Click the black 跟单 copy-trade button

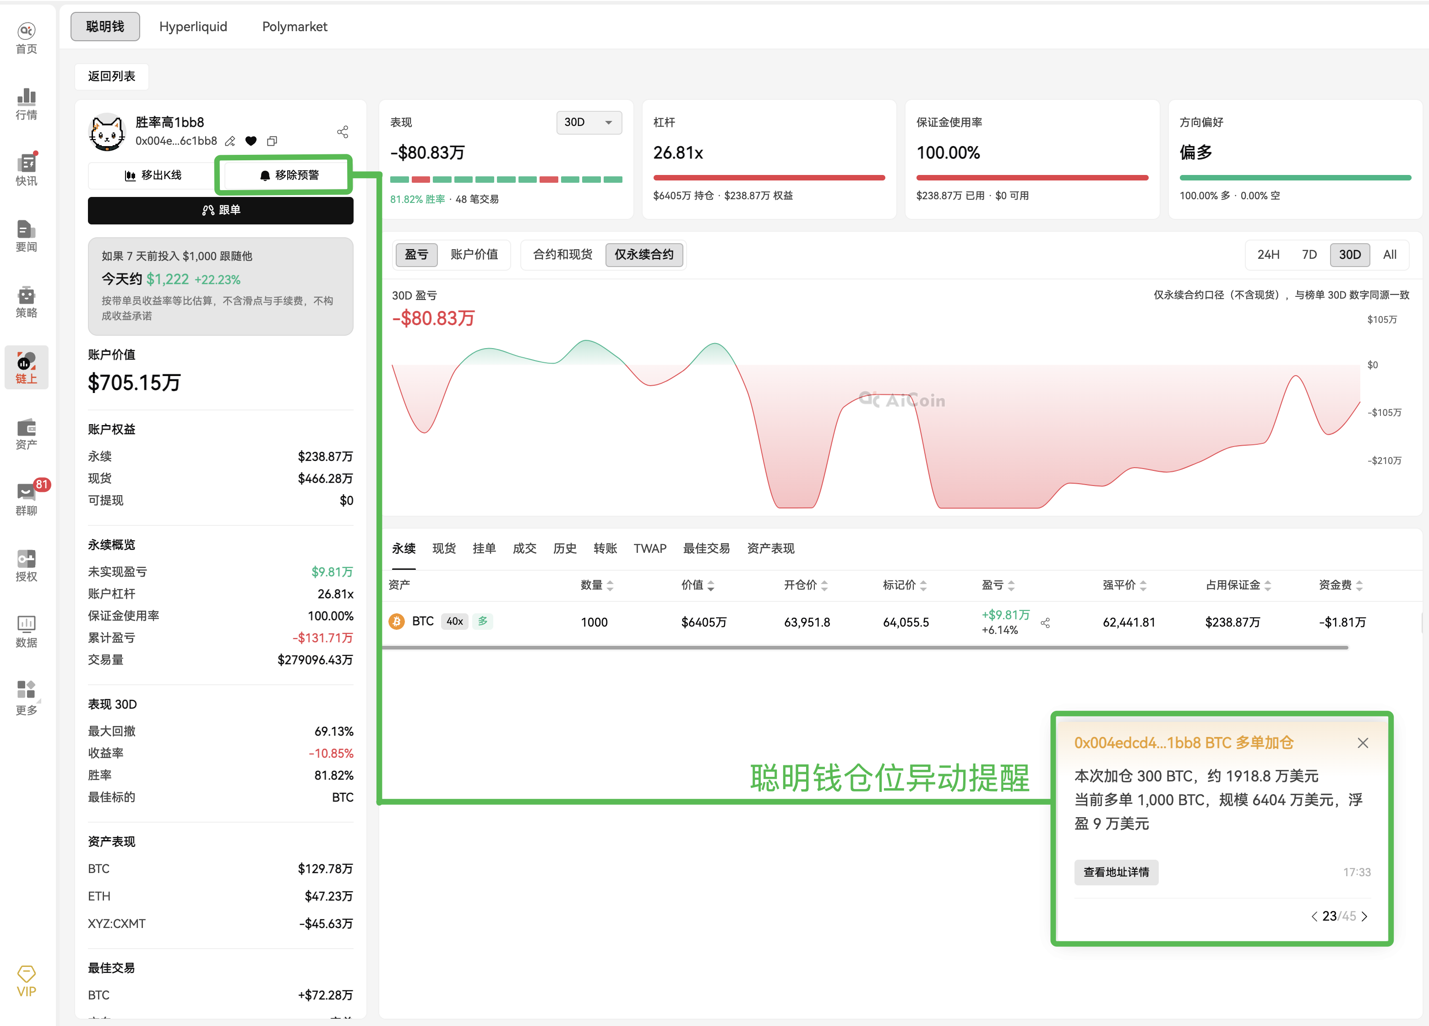click(x=220, y=210)
